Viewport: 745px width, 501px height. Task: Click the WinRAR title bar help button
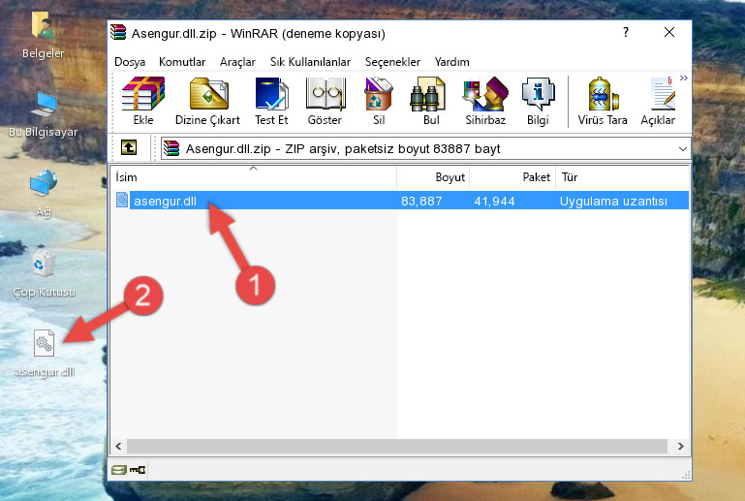pyautogui.click(x=626, y=32)
